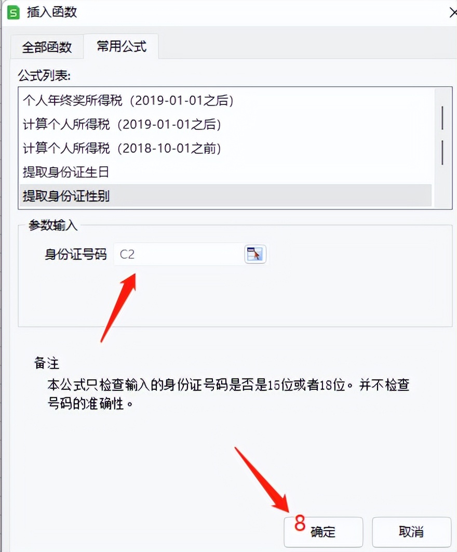Select 计算个人所得税 (2019-01-01之后) formula
The width and height of the screenshot is (457, 552).
point(225,124)
